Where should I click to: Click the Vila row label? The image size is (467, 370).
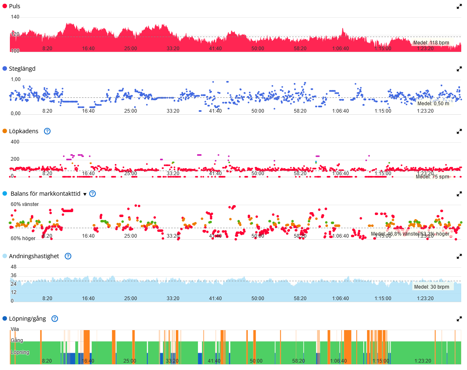click(x=14, y=329)
